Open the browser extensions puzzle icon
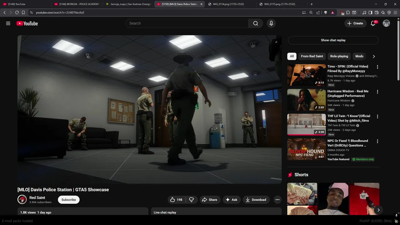 (348, 12)
